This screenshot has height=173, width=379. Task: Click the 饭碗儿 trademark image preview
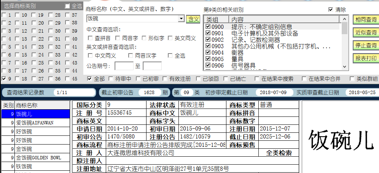[x=340, y=140]
